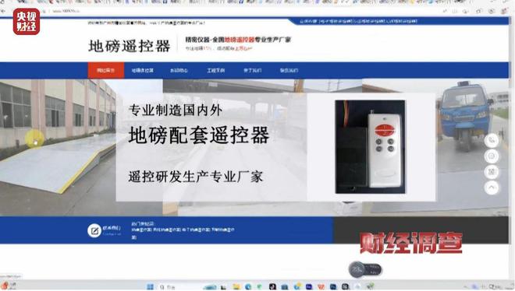Open the 关于我们 navigation menu item
515x291 pixels.
tap(252, 70)
